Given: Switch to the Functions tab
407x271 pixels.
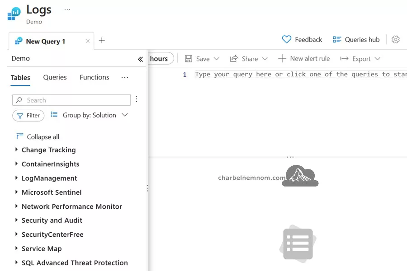Looking at the screenshot, I should 95,77.
